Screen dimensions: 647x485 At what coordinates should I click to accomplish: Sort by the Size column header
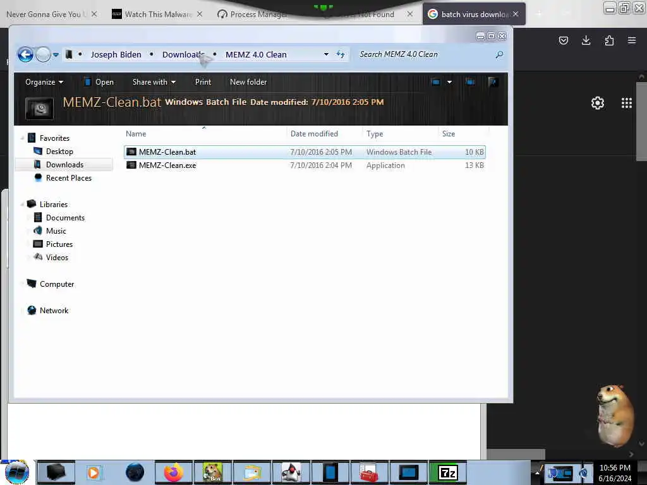449,134
